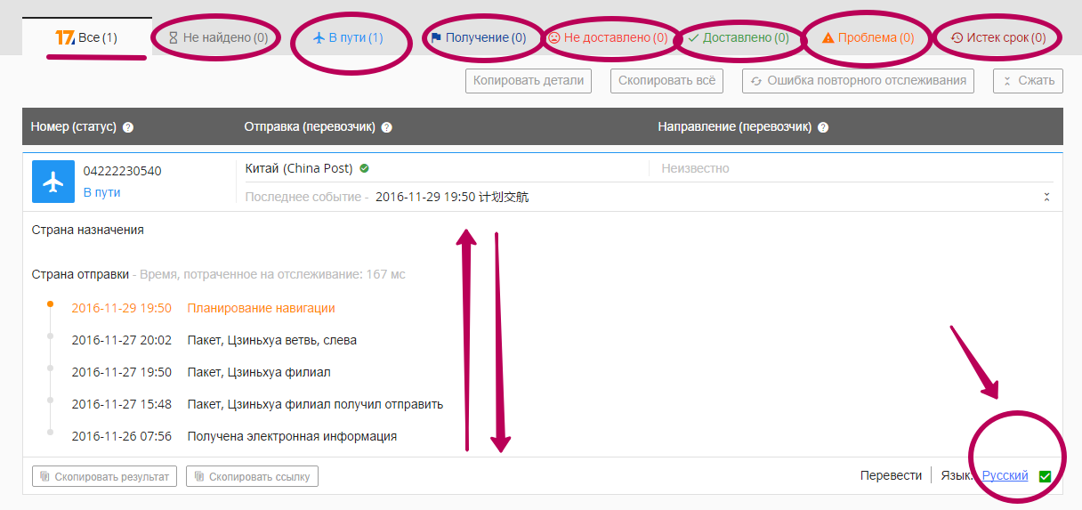The height and width of the screenshot is (510, 1082).
Task: Switch to 'Не найдено (0)' tab
Action: pos(218,37)
